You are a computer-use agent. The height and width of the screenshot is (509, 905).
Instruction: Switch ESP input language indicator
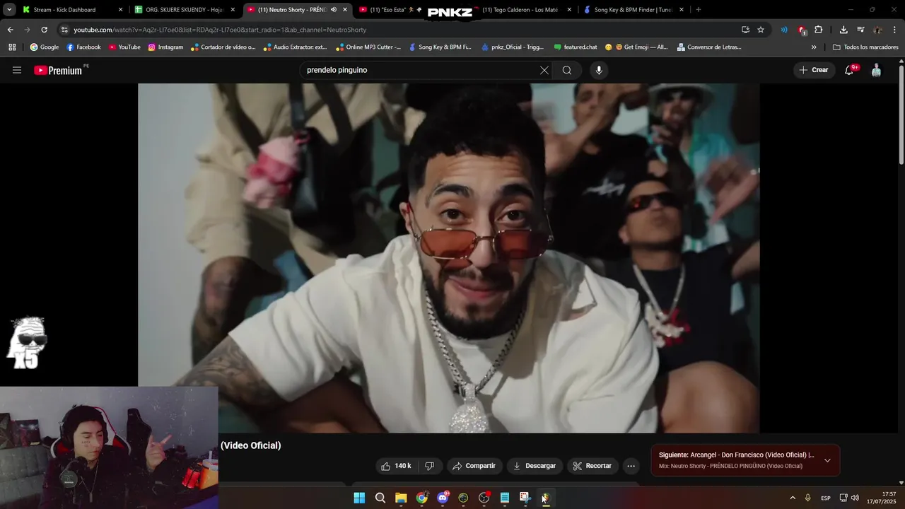[826, 498]
